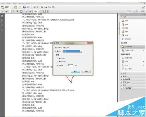Open tools pane options menu icon

coord(144,14)
